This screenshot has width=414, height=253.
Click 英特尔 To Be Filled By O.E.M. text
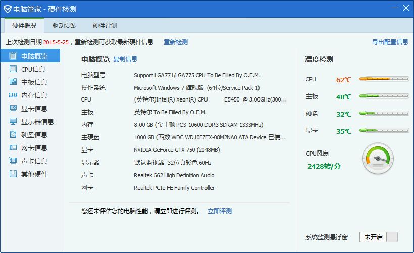(170, 112)
